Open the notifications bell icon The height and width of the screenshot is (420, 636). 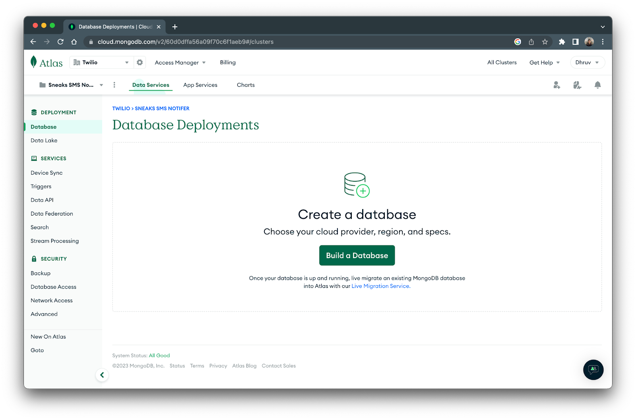pos(597,85)
